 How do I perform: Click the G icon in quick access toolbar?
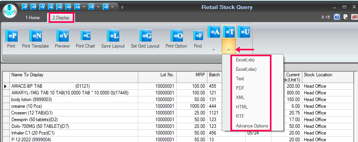coord(59,7)
